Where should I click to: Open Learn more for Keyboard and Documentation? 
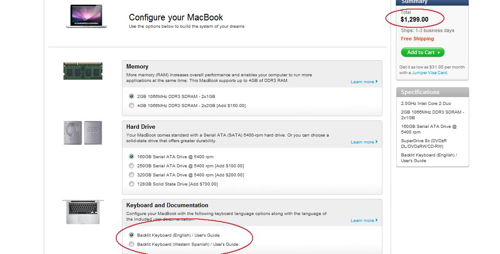[x=364, y=220]
